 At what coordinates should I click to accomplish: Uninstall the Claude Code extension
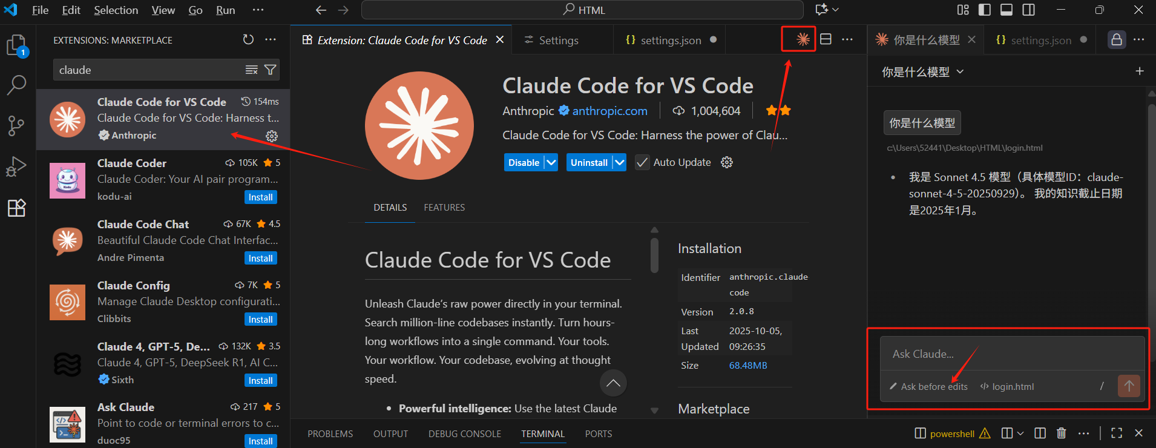589,162
